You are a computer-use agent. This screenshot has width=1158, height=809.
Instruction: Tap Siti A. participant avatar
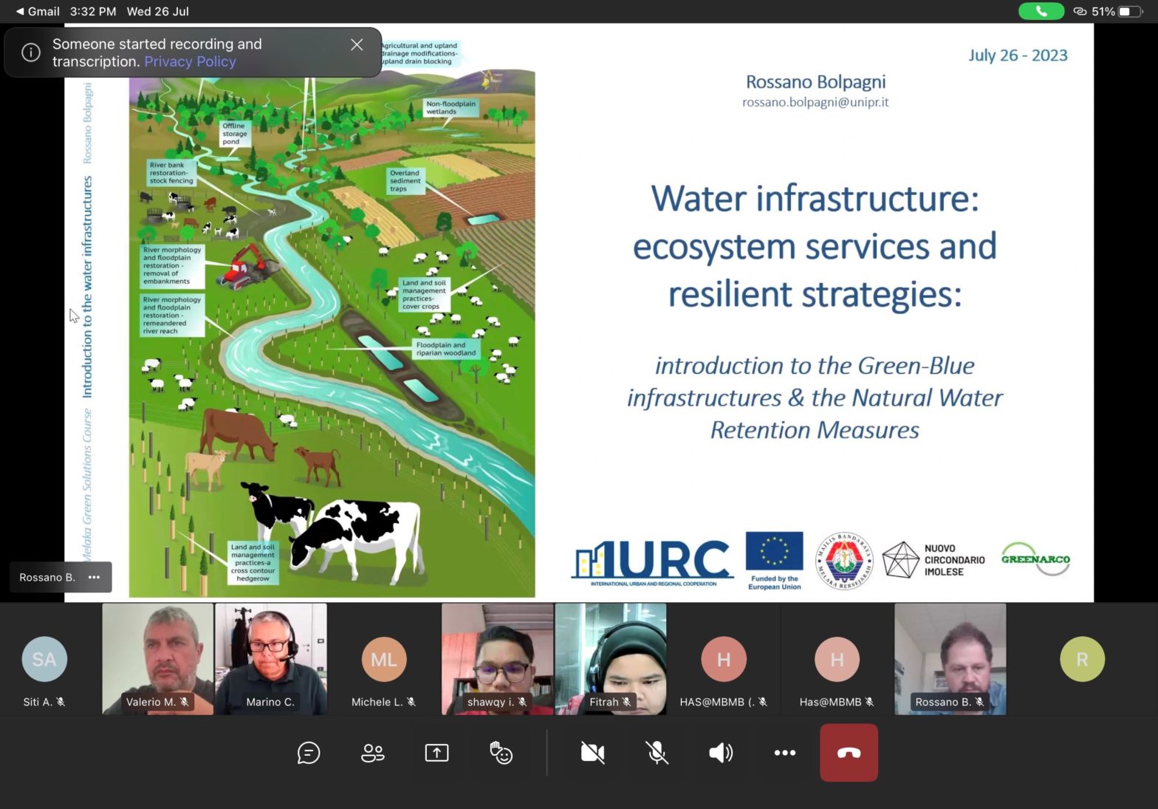[x=44, y=659]
